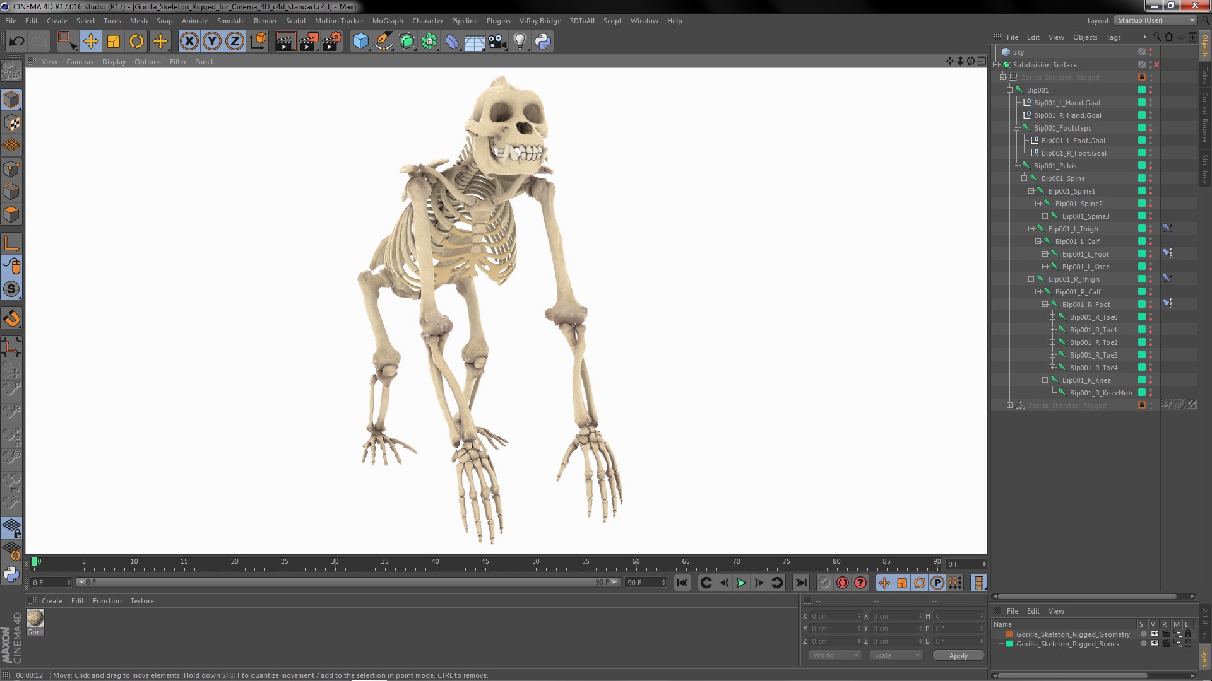Viewport: 1212px width, 681px height.
Task: Click the magnet tool icon
Action: click(x=11, y=319)
